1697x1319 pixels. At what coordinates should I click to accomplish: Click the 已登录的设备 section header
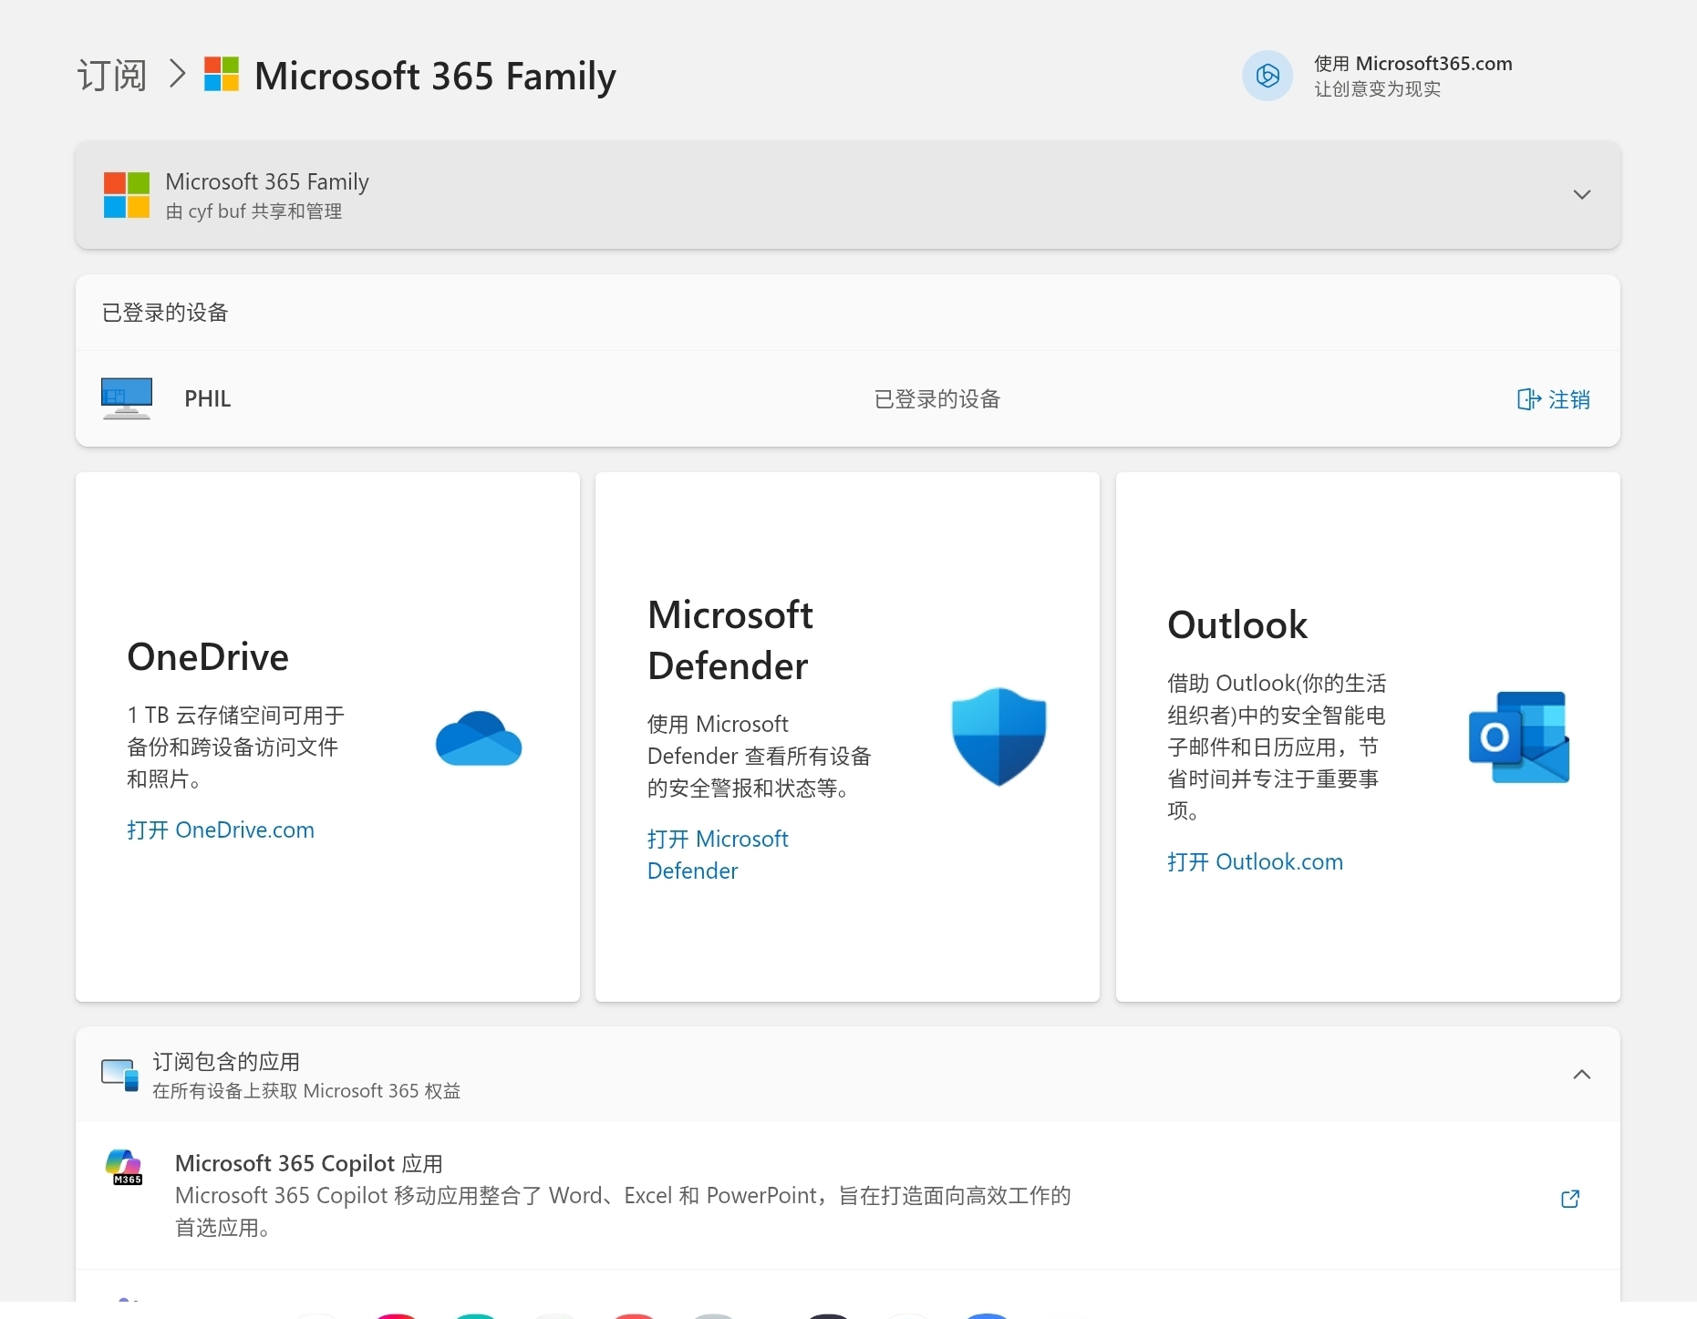tap(165, 313)
